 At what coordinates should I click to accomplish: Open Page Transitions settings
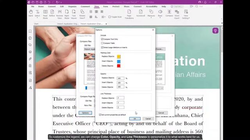129,14
